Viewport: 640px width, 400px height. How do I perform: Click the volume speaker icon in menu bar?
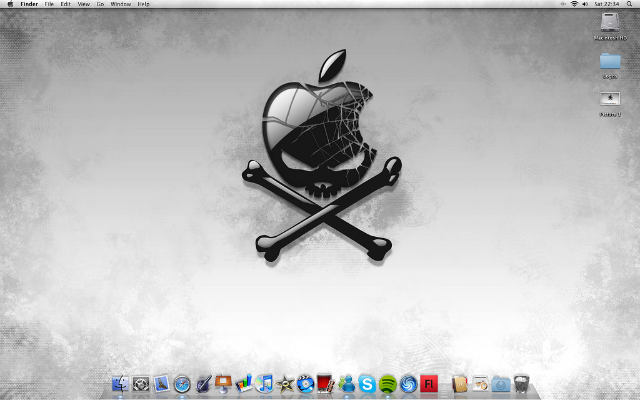[x=585, y=4]
